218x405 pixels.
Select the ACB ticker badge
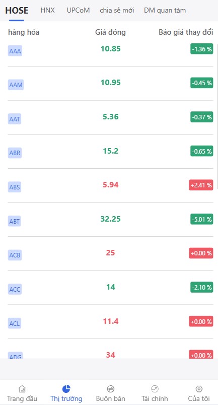15,255
